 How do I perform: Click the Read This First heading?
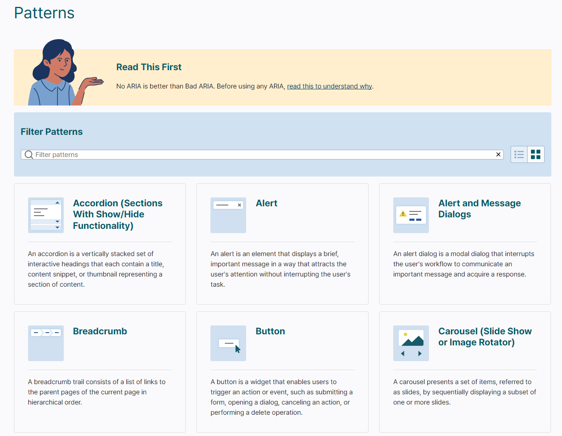click(149, 67)
